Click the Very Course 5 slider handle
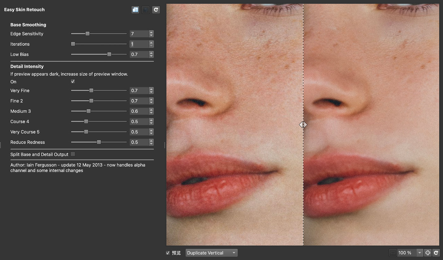 tap(86, 132)
